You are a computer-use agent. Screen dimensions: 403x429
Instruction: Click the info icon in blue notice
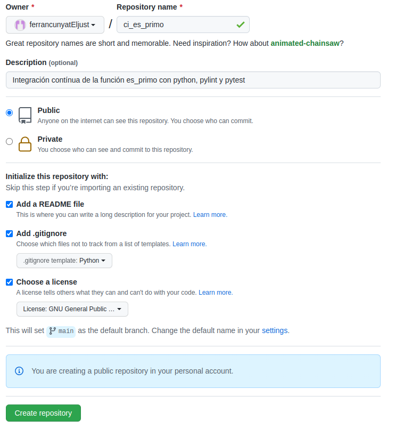click(19, 371)
